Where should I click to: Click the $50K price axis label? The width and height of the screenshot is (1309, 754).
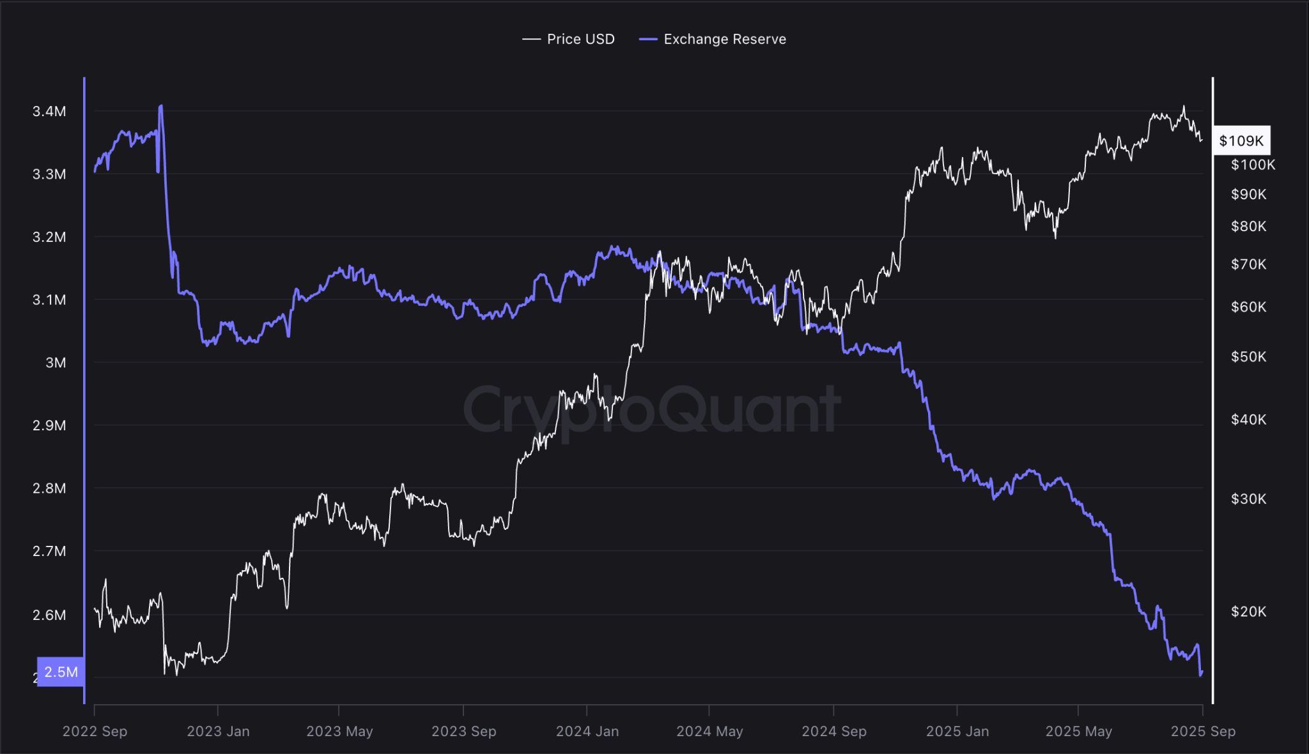[x=1248, y=357]
